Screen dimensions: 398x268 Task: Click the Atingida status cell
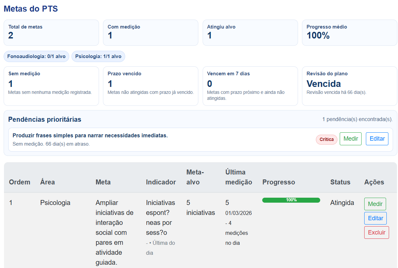[x=342, y=203]
